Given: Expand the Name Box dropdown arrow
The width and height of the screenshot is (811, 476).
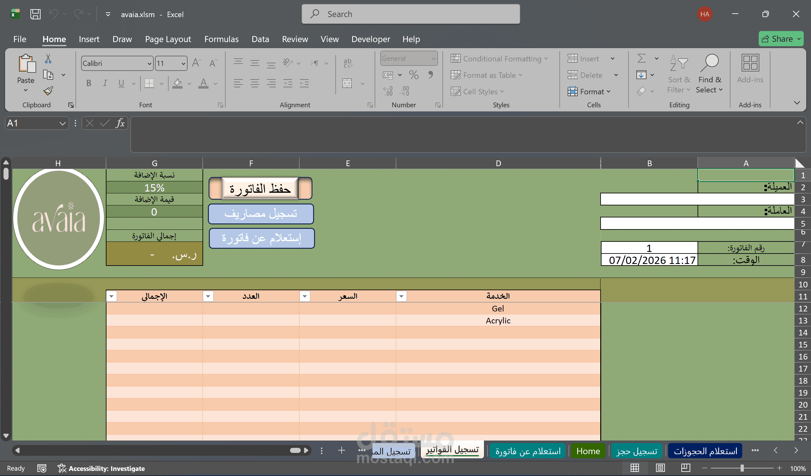Looking at the screenshot, I should point(62,123).
